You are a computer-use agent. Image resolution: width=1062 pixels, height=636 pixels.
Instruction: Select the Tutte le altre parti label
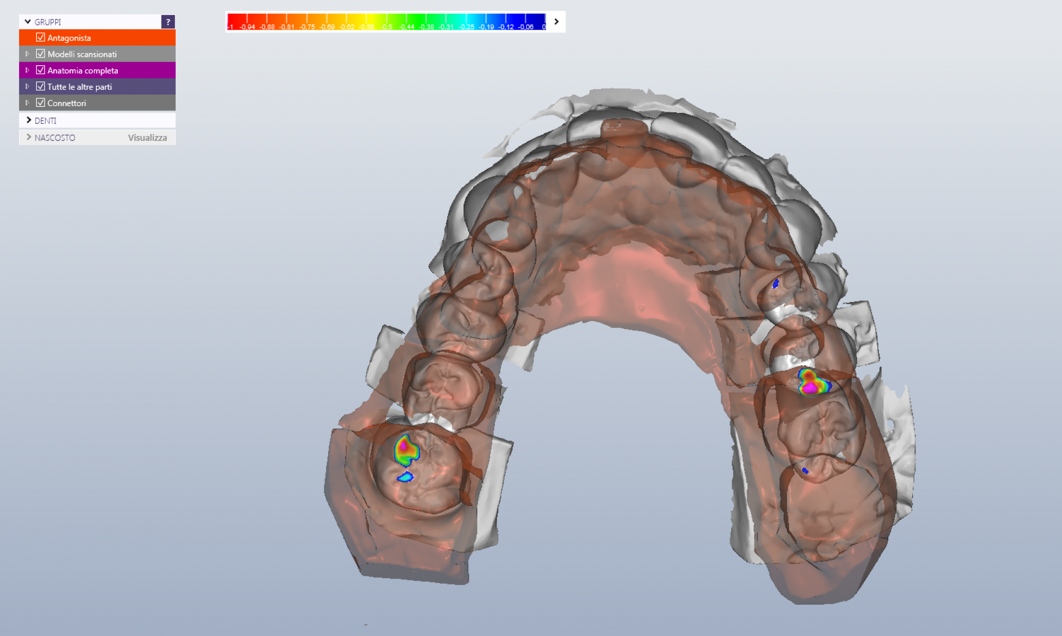(80, 87)
